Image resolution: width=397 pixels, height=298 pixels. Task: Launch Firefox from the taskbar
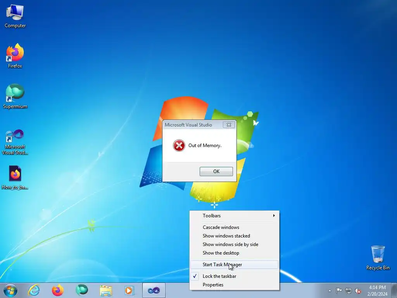pos(58,290)
